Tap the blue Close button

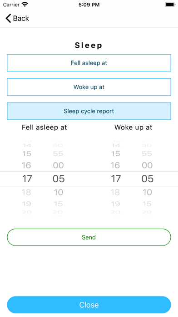pos(89,305)
